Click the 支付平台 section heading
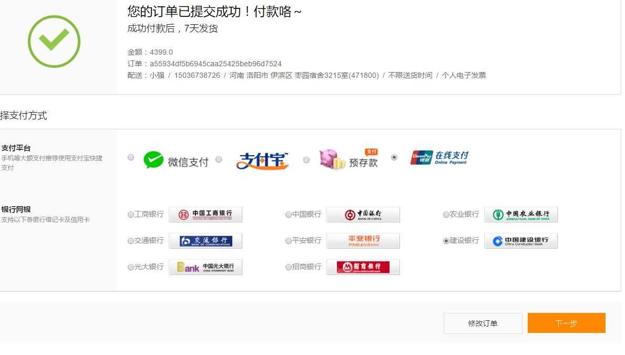The height and width of the screenshot is (355, 625). tap(16, 148)
